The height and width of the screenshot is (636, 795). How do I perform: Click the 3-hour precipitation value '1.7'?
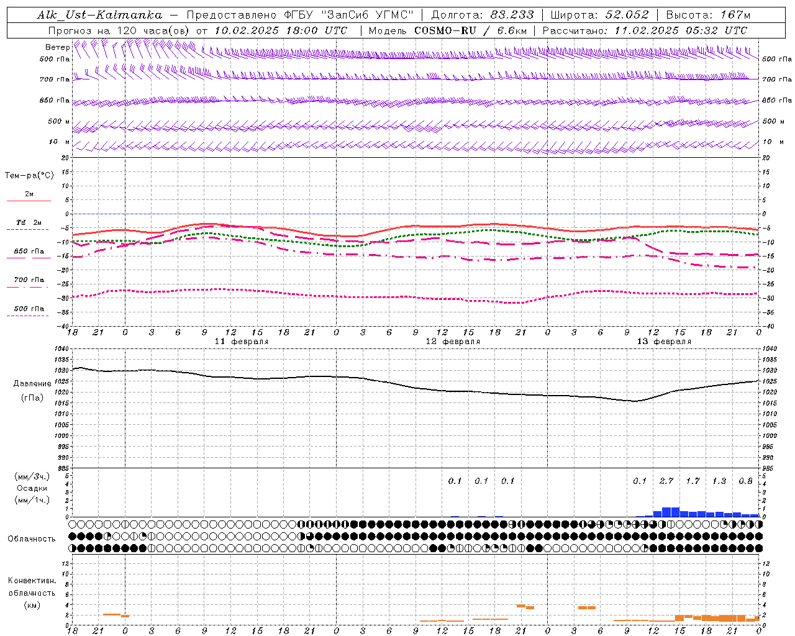tap(693, 481)
